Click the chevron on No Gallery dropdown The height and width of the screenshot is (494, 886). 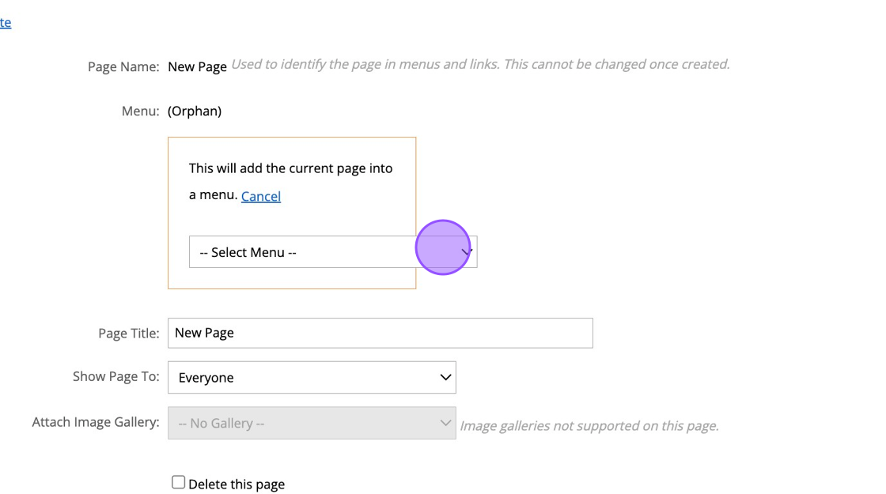[445, 423]
